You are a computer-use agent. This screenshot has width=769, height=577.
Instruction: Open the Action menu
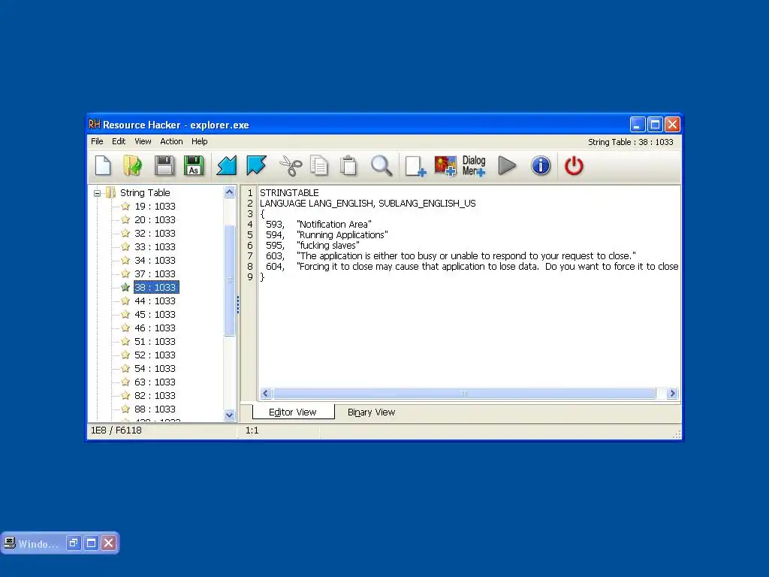coord(171,141)
